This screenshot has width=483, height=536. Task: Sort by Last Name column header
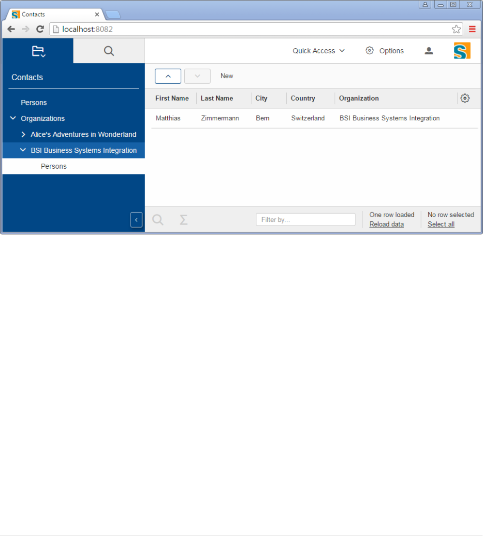[217, 98]
